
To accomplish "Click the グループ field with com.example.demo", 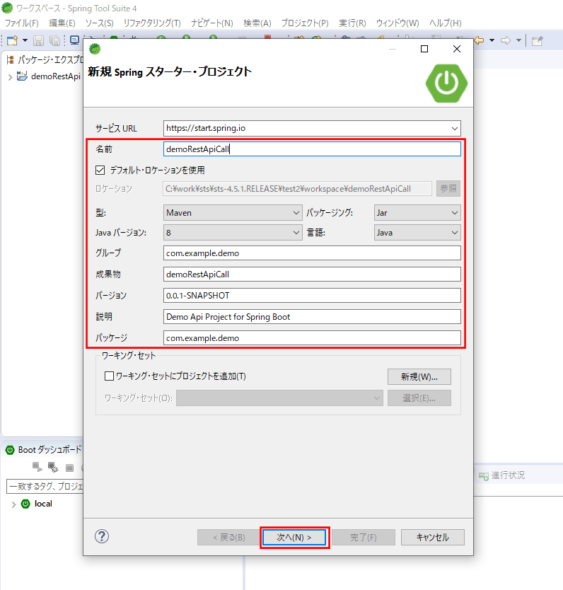I will point(312,253).
